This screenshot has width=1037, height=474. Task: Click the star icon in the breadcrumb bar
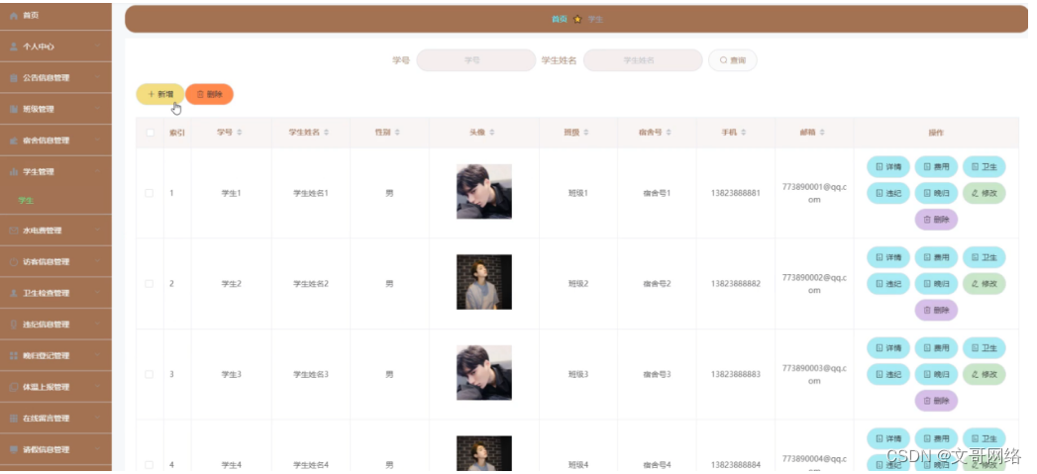click(x=577, y=19)
